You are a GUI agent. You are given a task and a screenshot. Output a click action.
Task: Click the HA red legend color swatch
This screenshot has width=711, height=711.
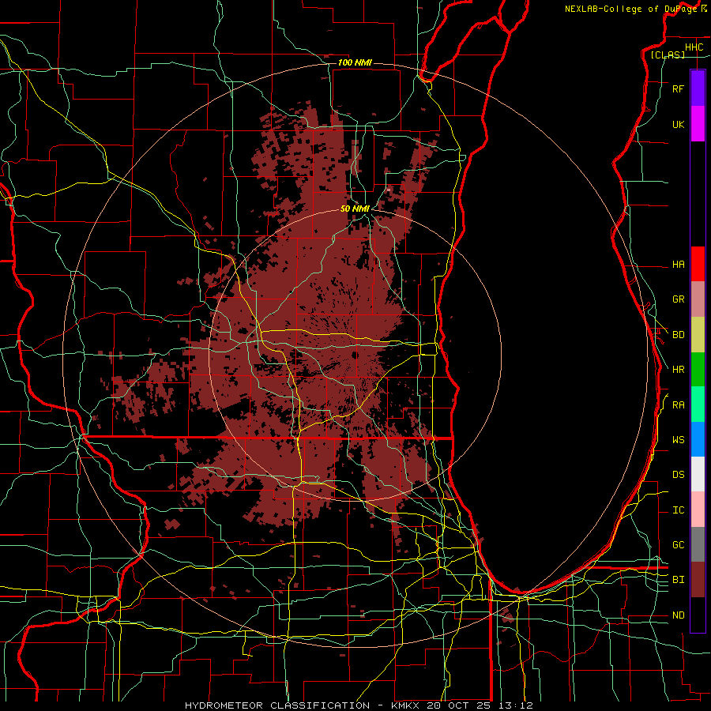(698, 264)
